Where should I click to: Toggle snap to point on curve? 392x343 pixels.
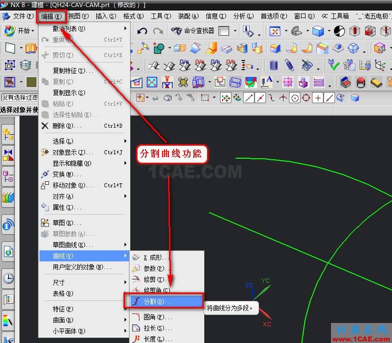329,98
